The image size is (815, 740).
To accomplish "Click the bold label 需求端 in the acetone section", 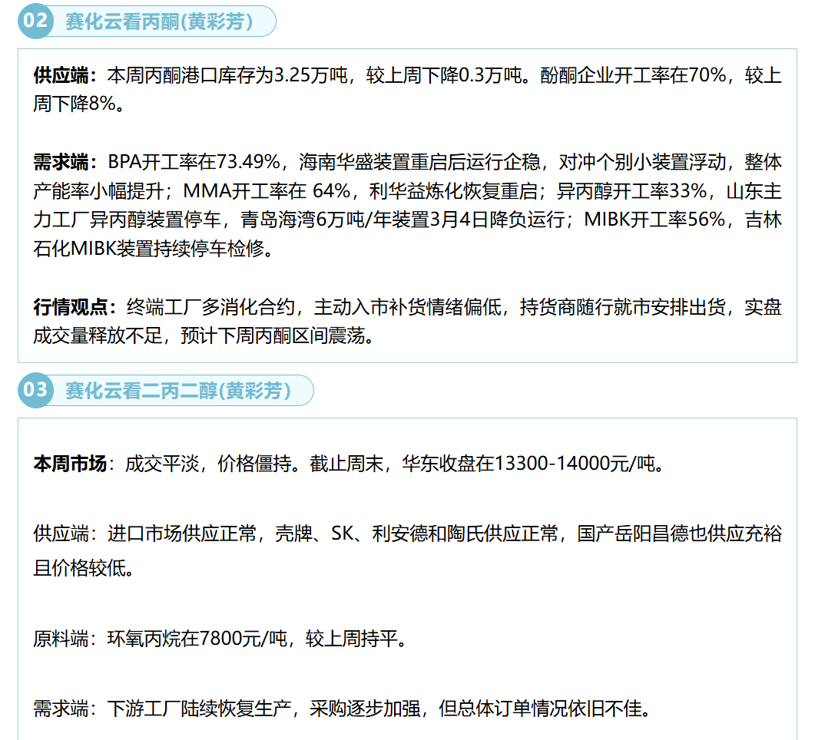I will point(61,163).
